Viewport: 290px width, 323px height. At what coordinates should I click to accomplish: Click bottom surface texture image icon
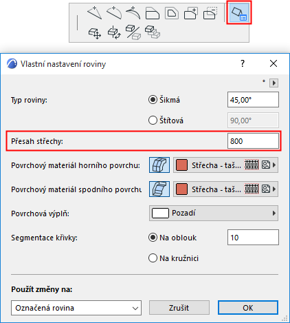[x=266, y=189]
